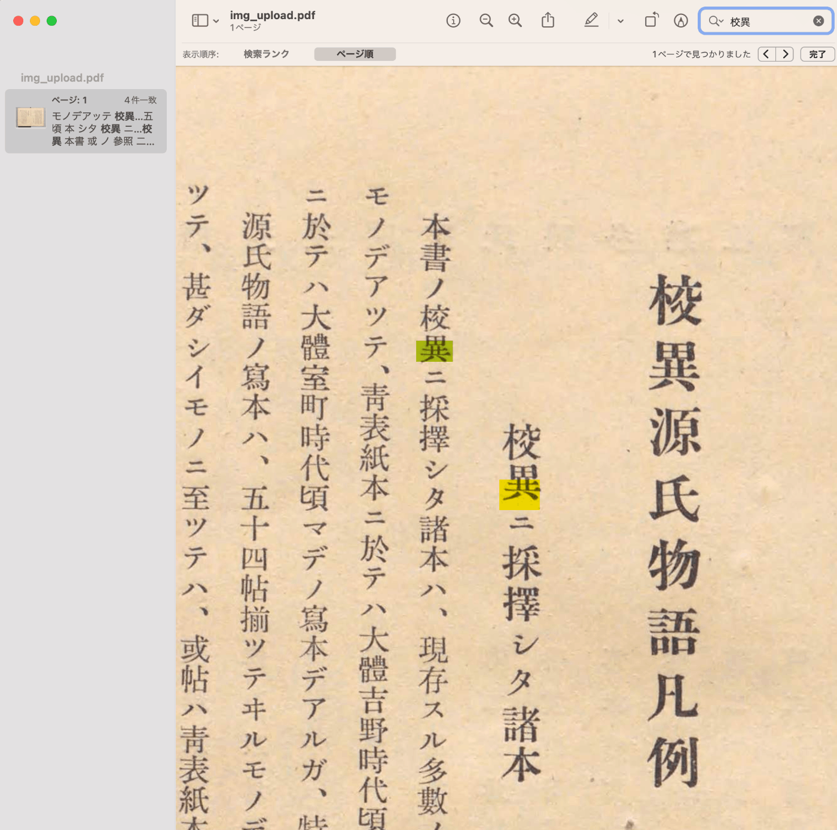Viewport: 837px width, 830px height.
Task: Select the highlight pen tool
Action: point(591,21)
